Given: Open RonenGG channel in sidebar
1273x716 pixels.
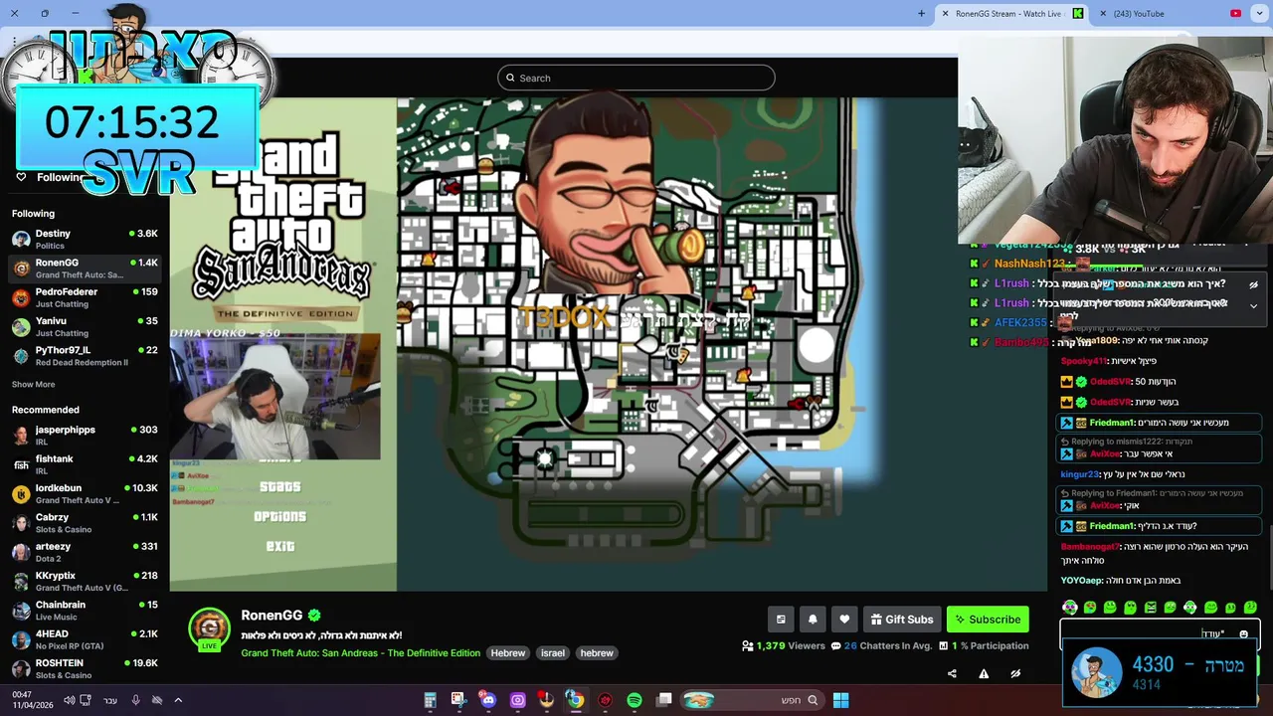Looking at the screenshot, I should [x=85, y=268].
